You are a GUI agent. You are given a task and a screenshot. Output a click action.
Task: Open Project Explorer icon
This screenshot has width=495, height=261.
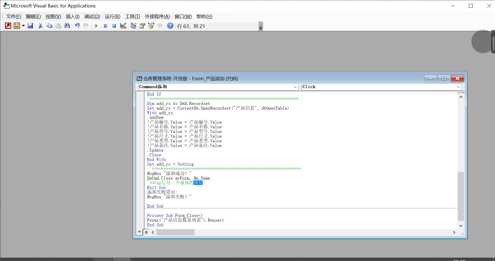point(133,26)
